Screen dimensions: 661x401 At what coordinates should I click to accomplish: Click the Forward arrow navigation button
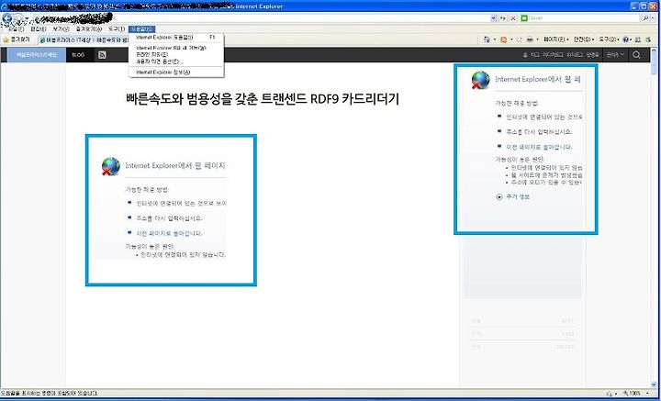[17, 18]
